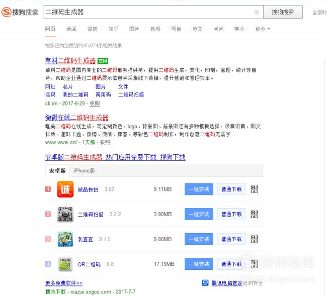Switch to the 新闻 tab
The height and width of the screenshot is (296, 327).
pos(71,29)
